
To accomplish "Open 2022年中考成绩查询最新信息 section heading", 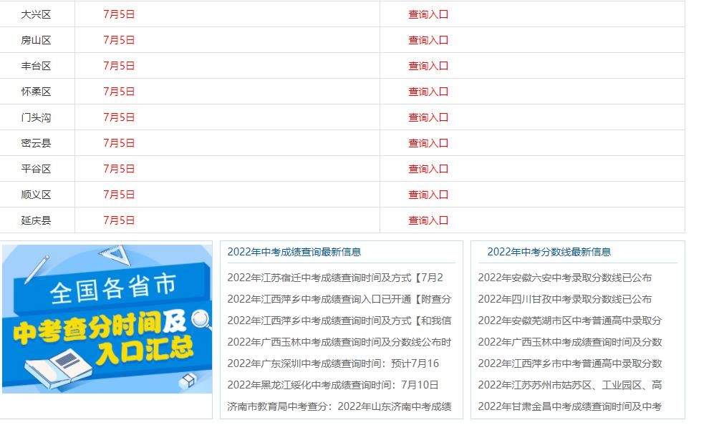I will (x=294, y=252).
